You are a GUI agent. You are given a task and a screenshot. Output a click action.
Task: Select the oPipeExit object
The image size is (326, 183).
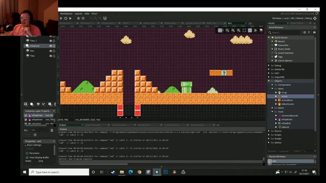286,123
